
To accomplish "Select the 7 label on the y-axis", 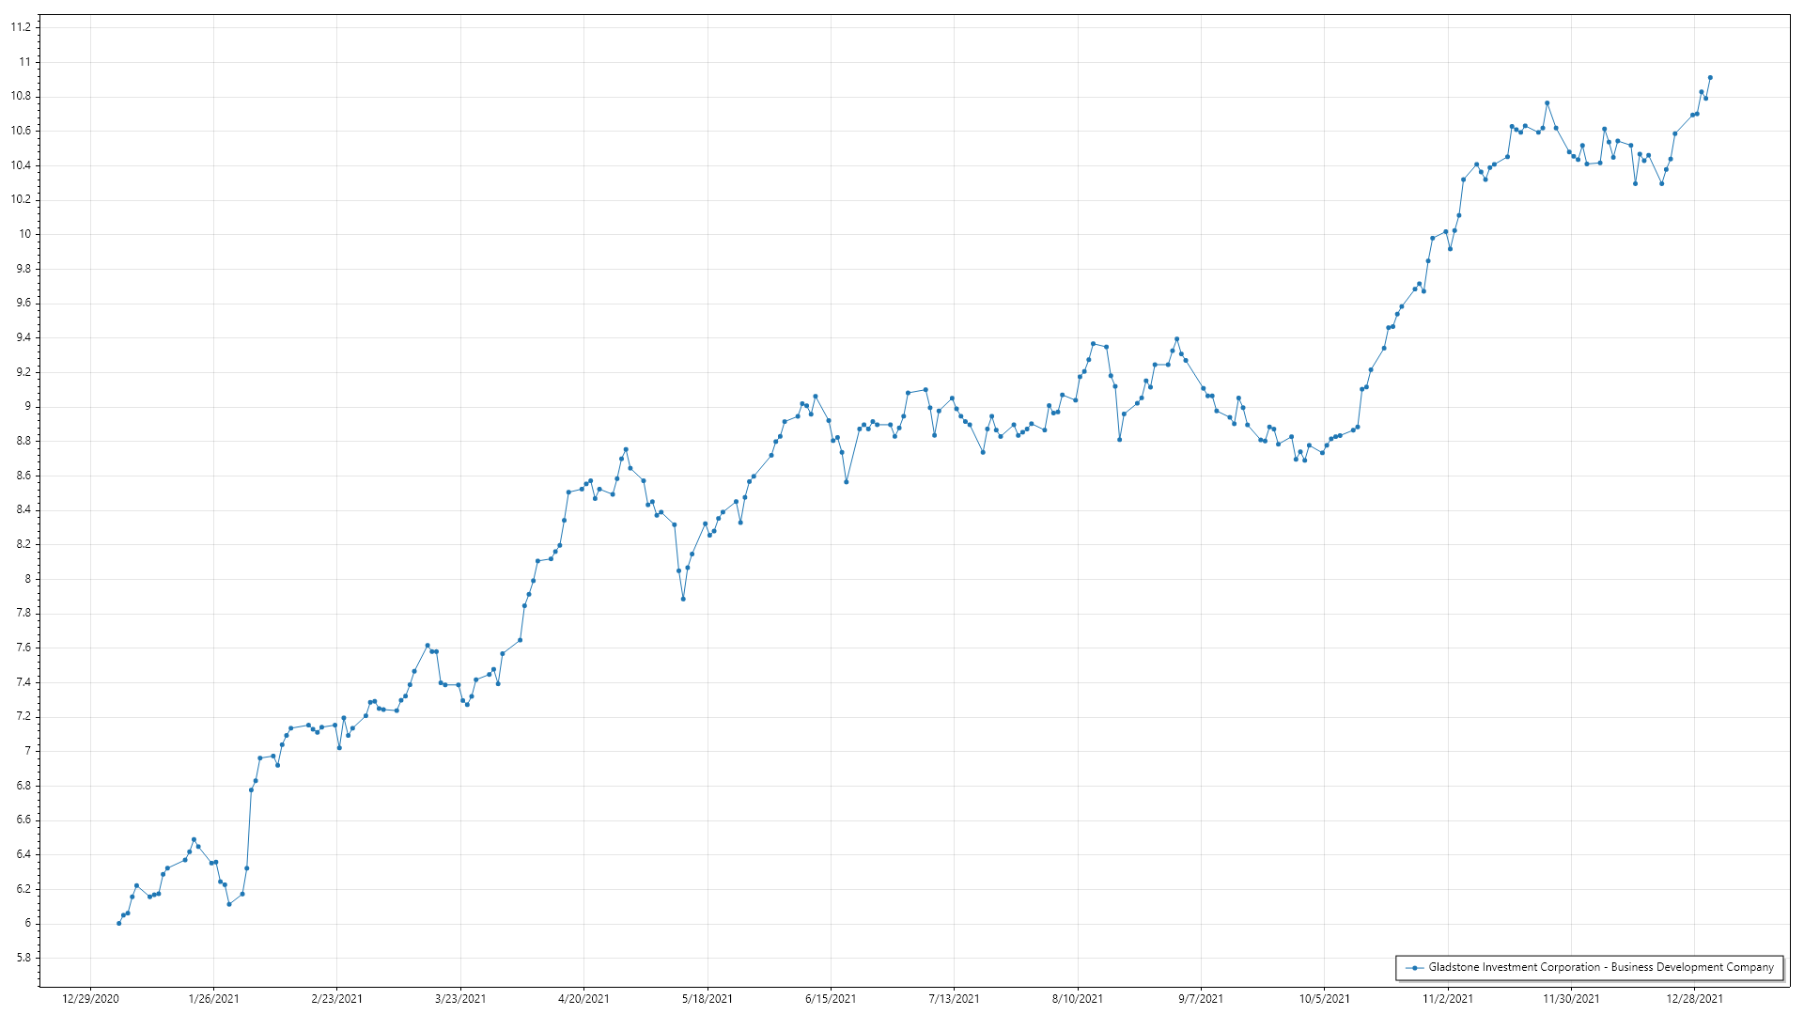I will click(27, 751).
